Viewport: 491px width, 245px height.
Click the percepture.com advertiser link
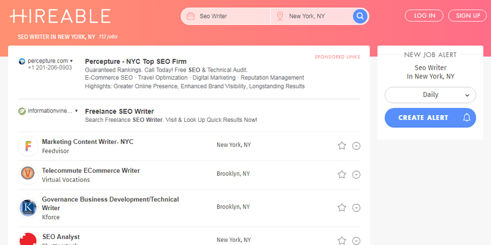point(48,61)
